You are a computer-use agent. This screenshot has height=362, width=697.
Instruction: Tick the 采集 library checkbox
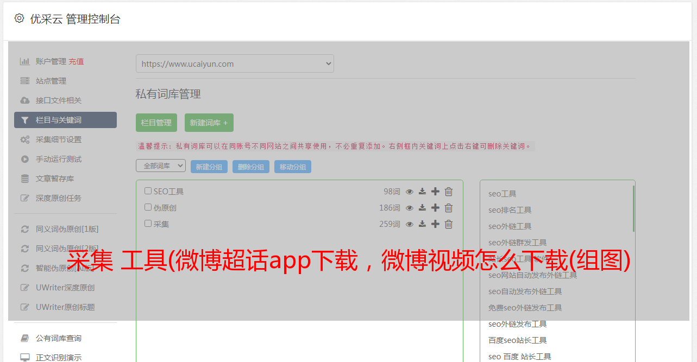point(148,224)
